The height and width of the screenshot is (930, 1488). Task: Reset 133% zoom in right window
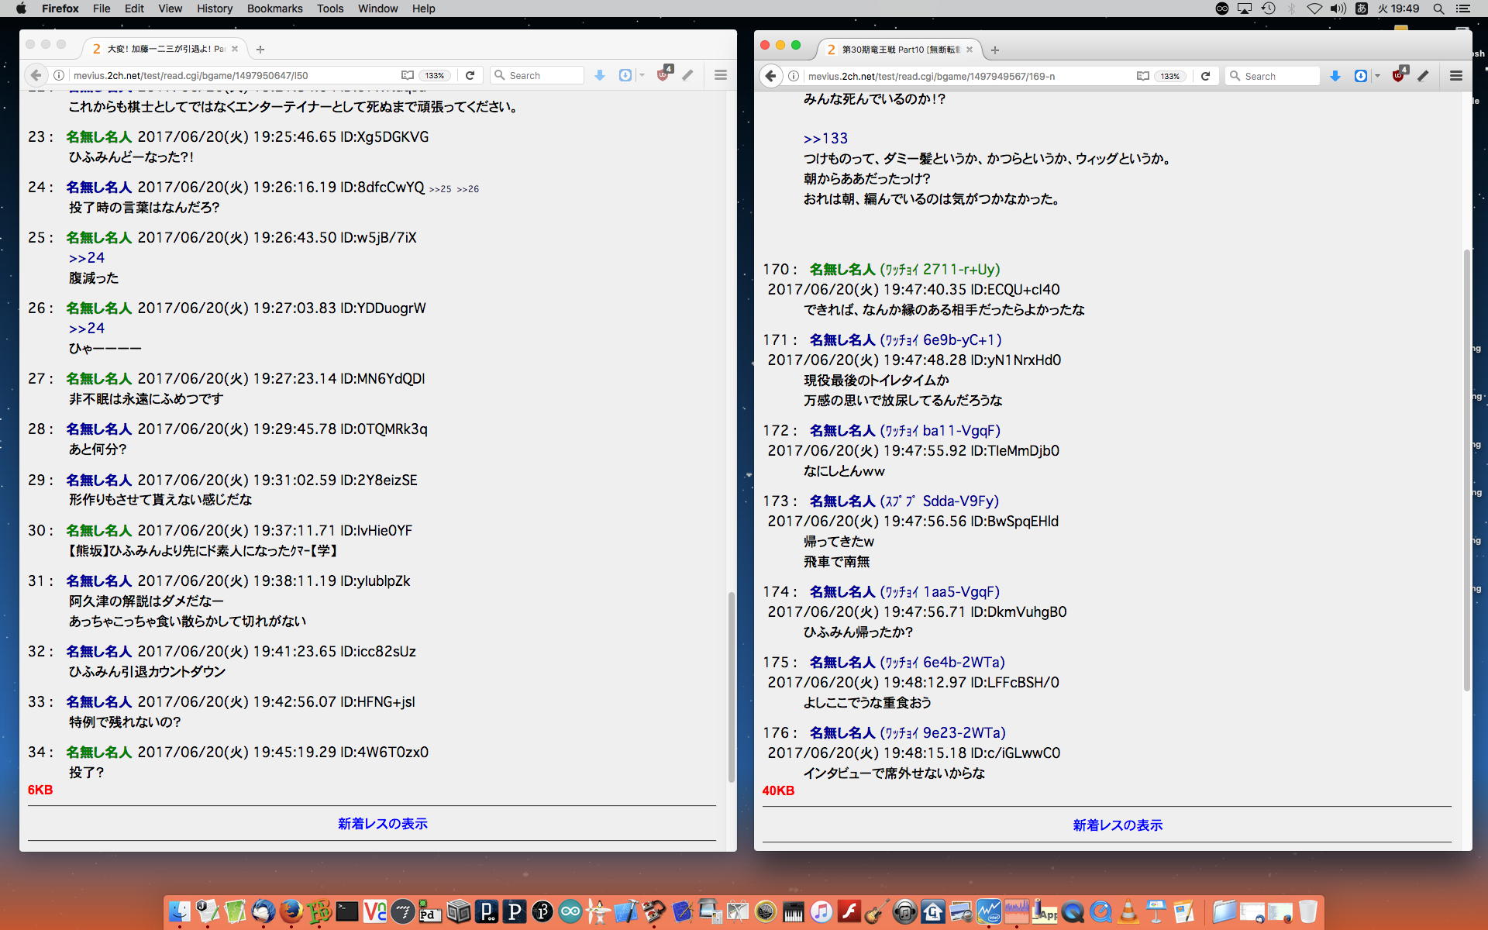1169,76
